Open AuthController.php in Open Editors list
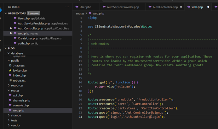This screenshot has width=218, height=129. coord(38,28)
